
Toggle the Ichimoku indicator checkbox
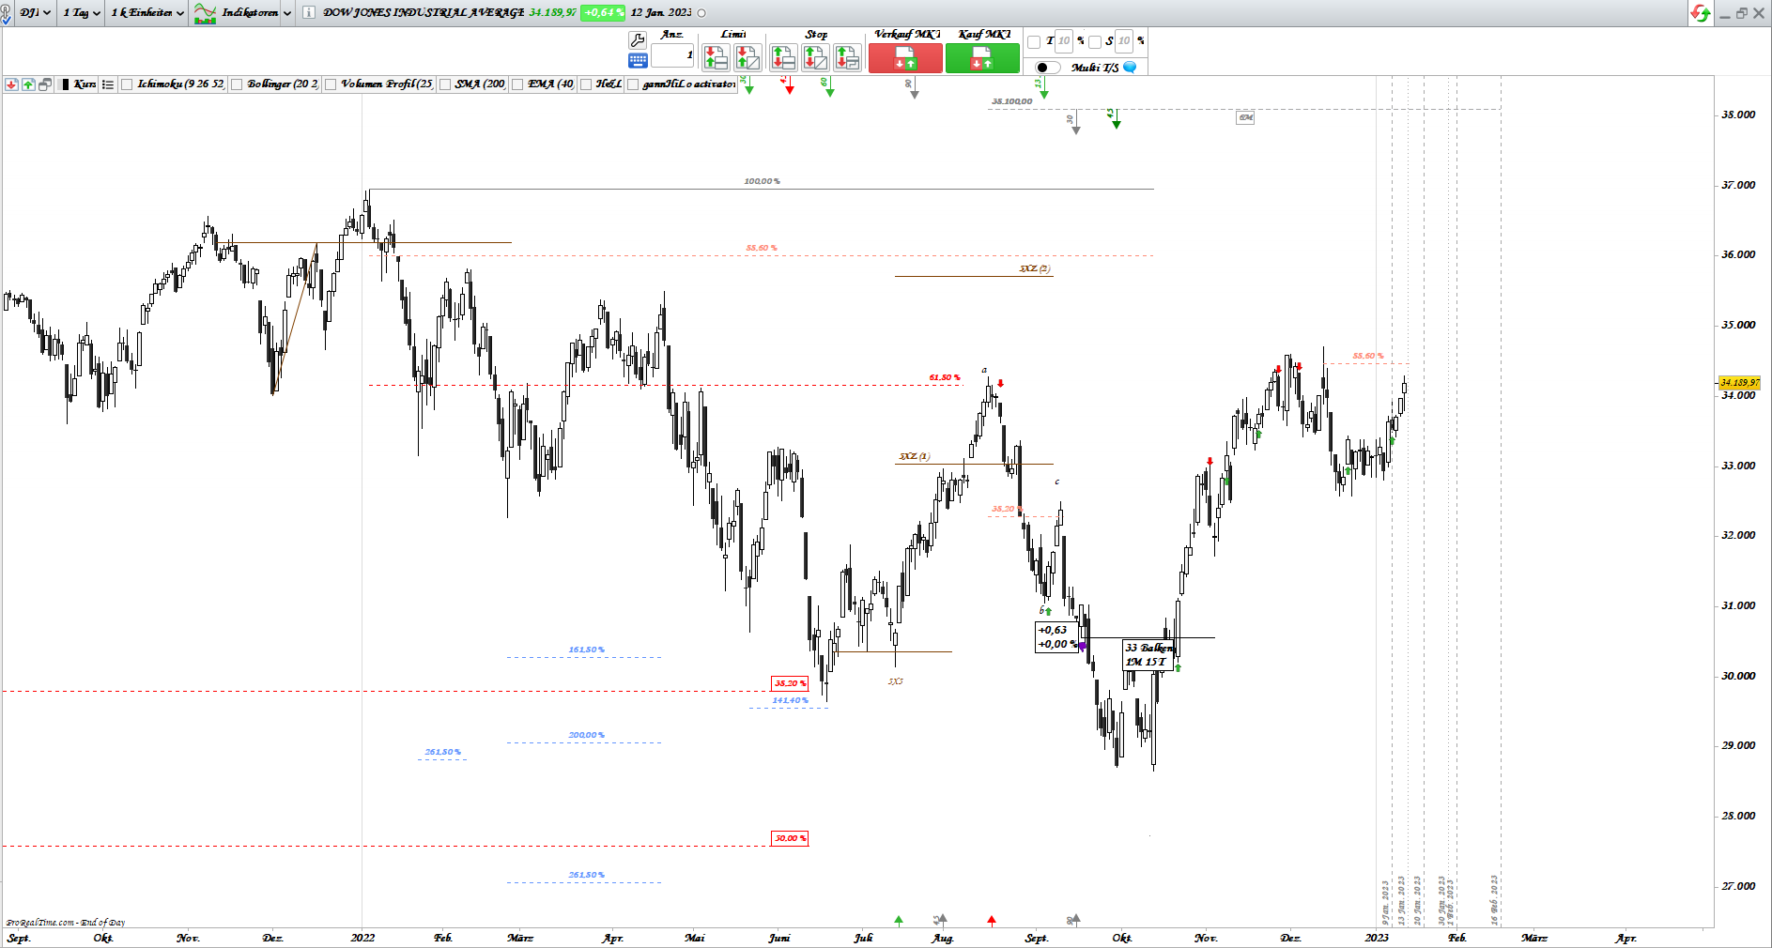pyautogui.click(x=127, y=84)
